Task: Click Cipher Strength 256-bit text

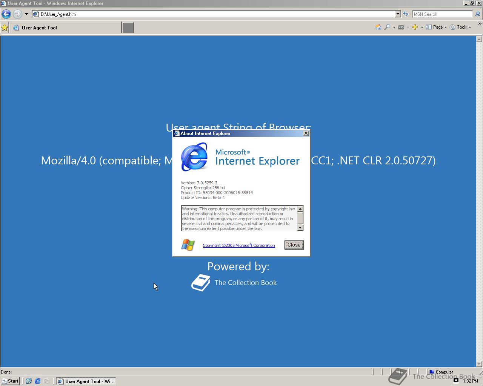Action: tap(203, 188)
